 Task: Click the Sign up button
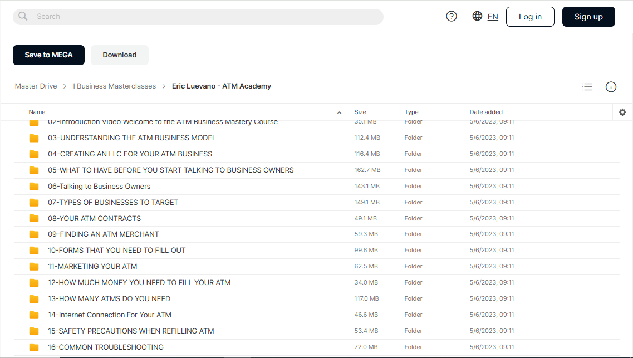coord(588,17)
